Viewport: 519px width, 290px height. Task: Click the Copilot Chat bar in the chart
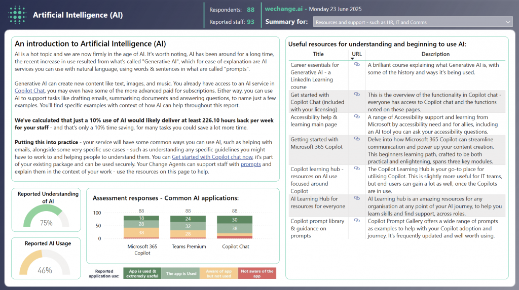pos(227,226)
